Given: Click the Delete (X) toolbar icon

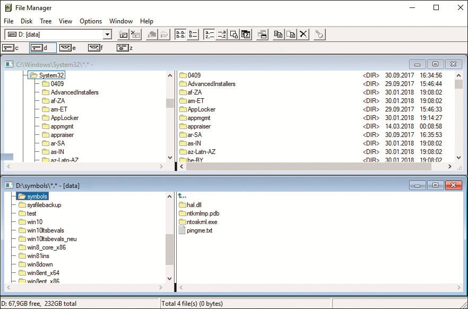Looking at the screenshot, I should click(302, 34).
